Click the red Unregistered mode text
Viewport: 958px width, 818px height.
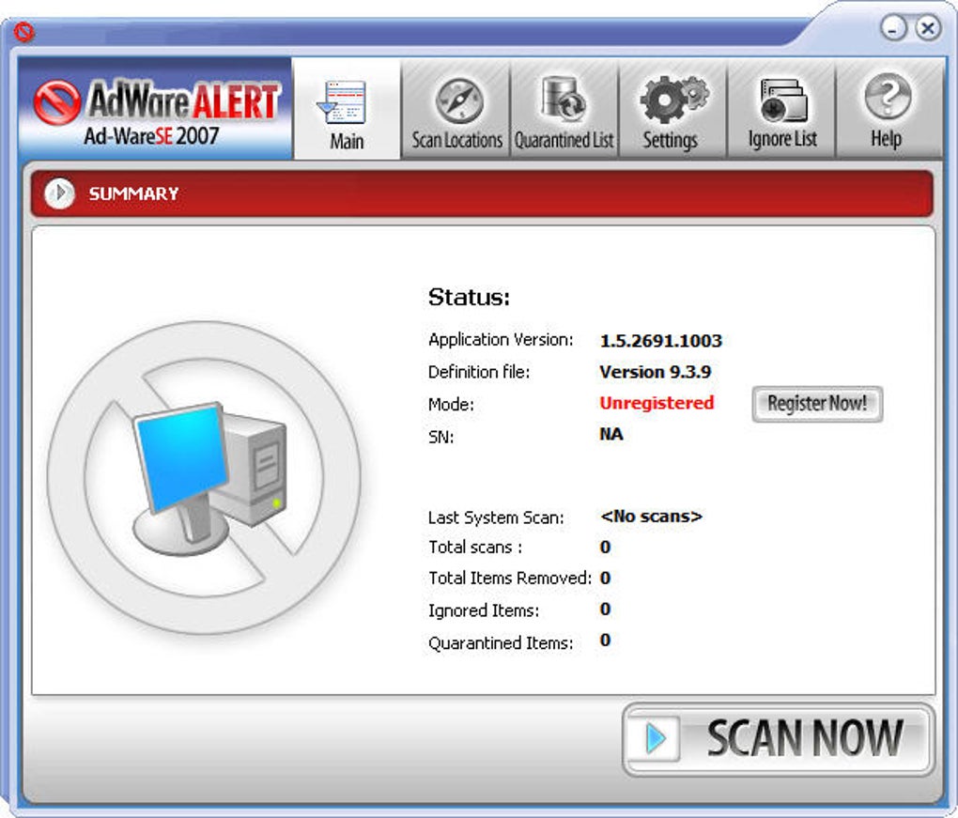[657, 403]
